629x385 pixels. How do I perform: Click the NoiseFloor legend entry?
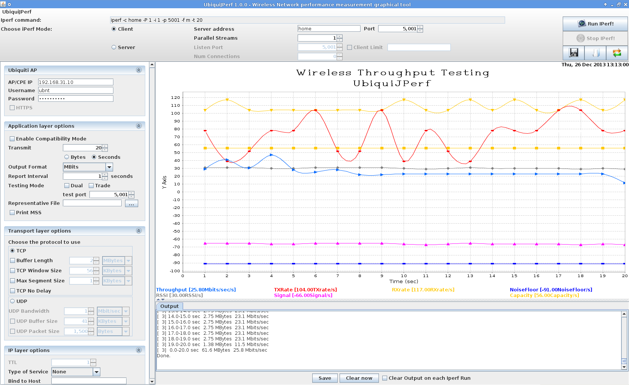[x=551, y=289]
